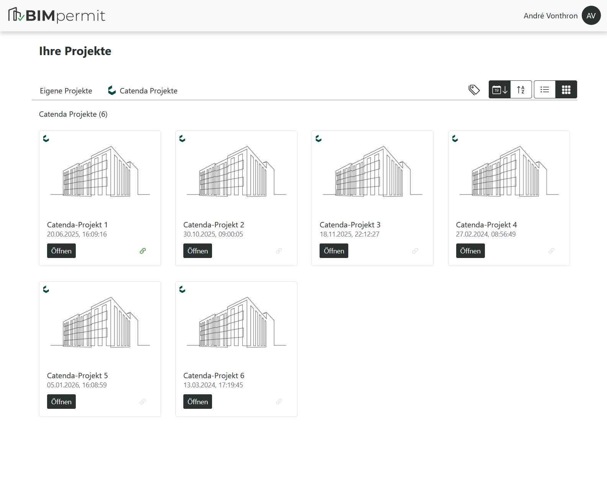Click the link icon on Catenda-Projekt 2
607x485 pixels.
pyautogui.click(x=279, y=251)
